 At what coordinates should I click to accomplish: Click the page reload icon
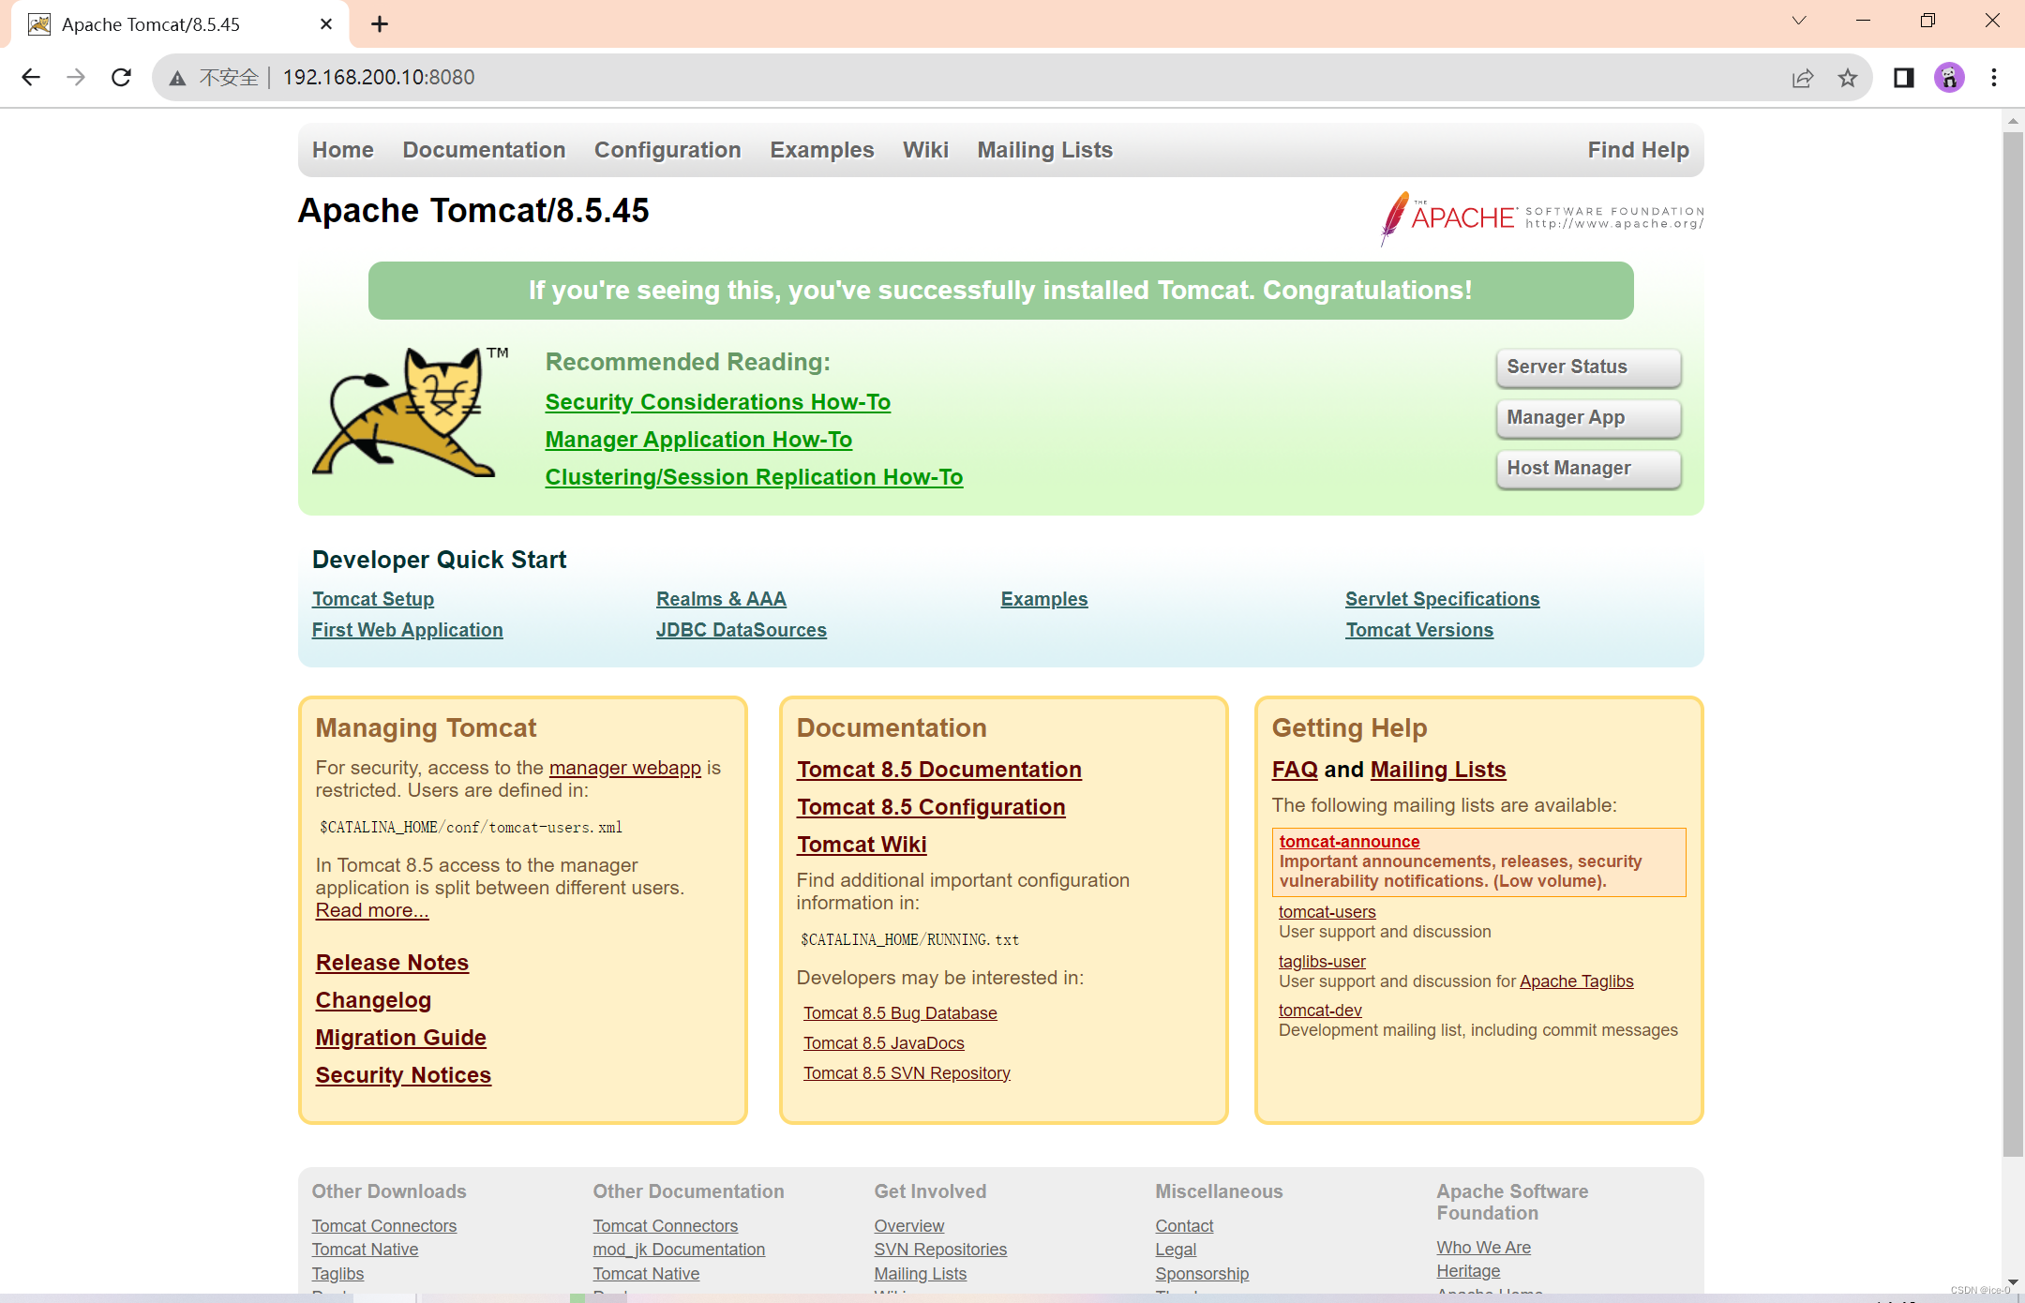point(121,77)
